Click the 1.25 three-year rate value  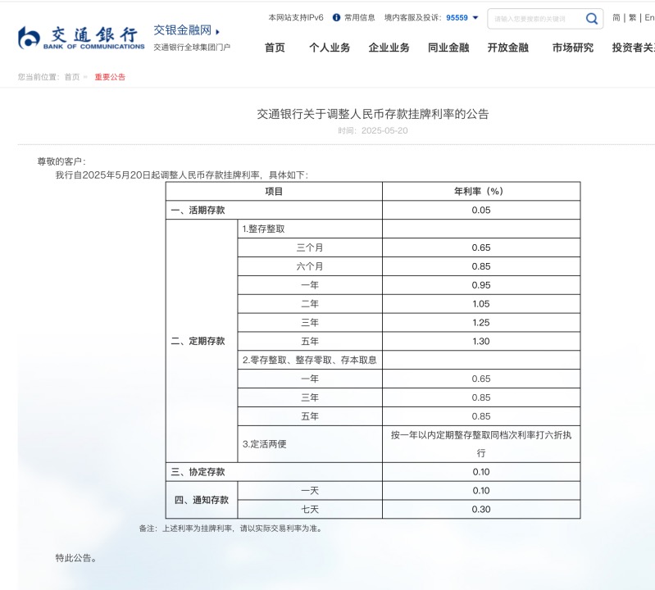pos(481,323)
